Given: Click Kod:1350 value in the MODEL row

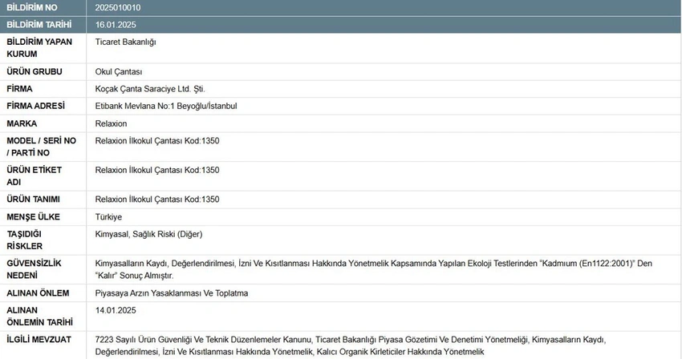Looking at the screenshot, I should [x=157, y=141].
